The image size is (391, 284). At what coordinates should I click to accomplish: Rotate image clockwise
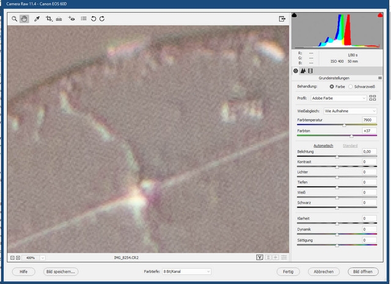[x=102, y=19]
